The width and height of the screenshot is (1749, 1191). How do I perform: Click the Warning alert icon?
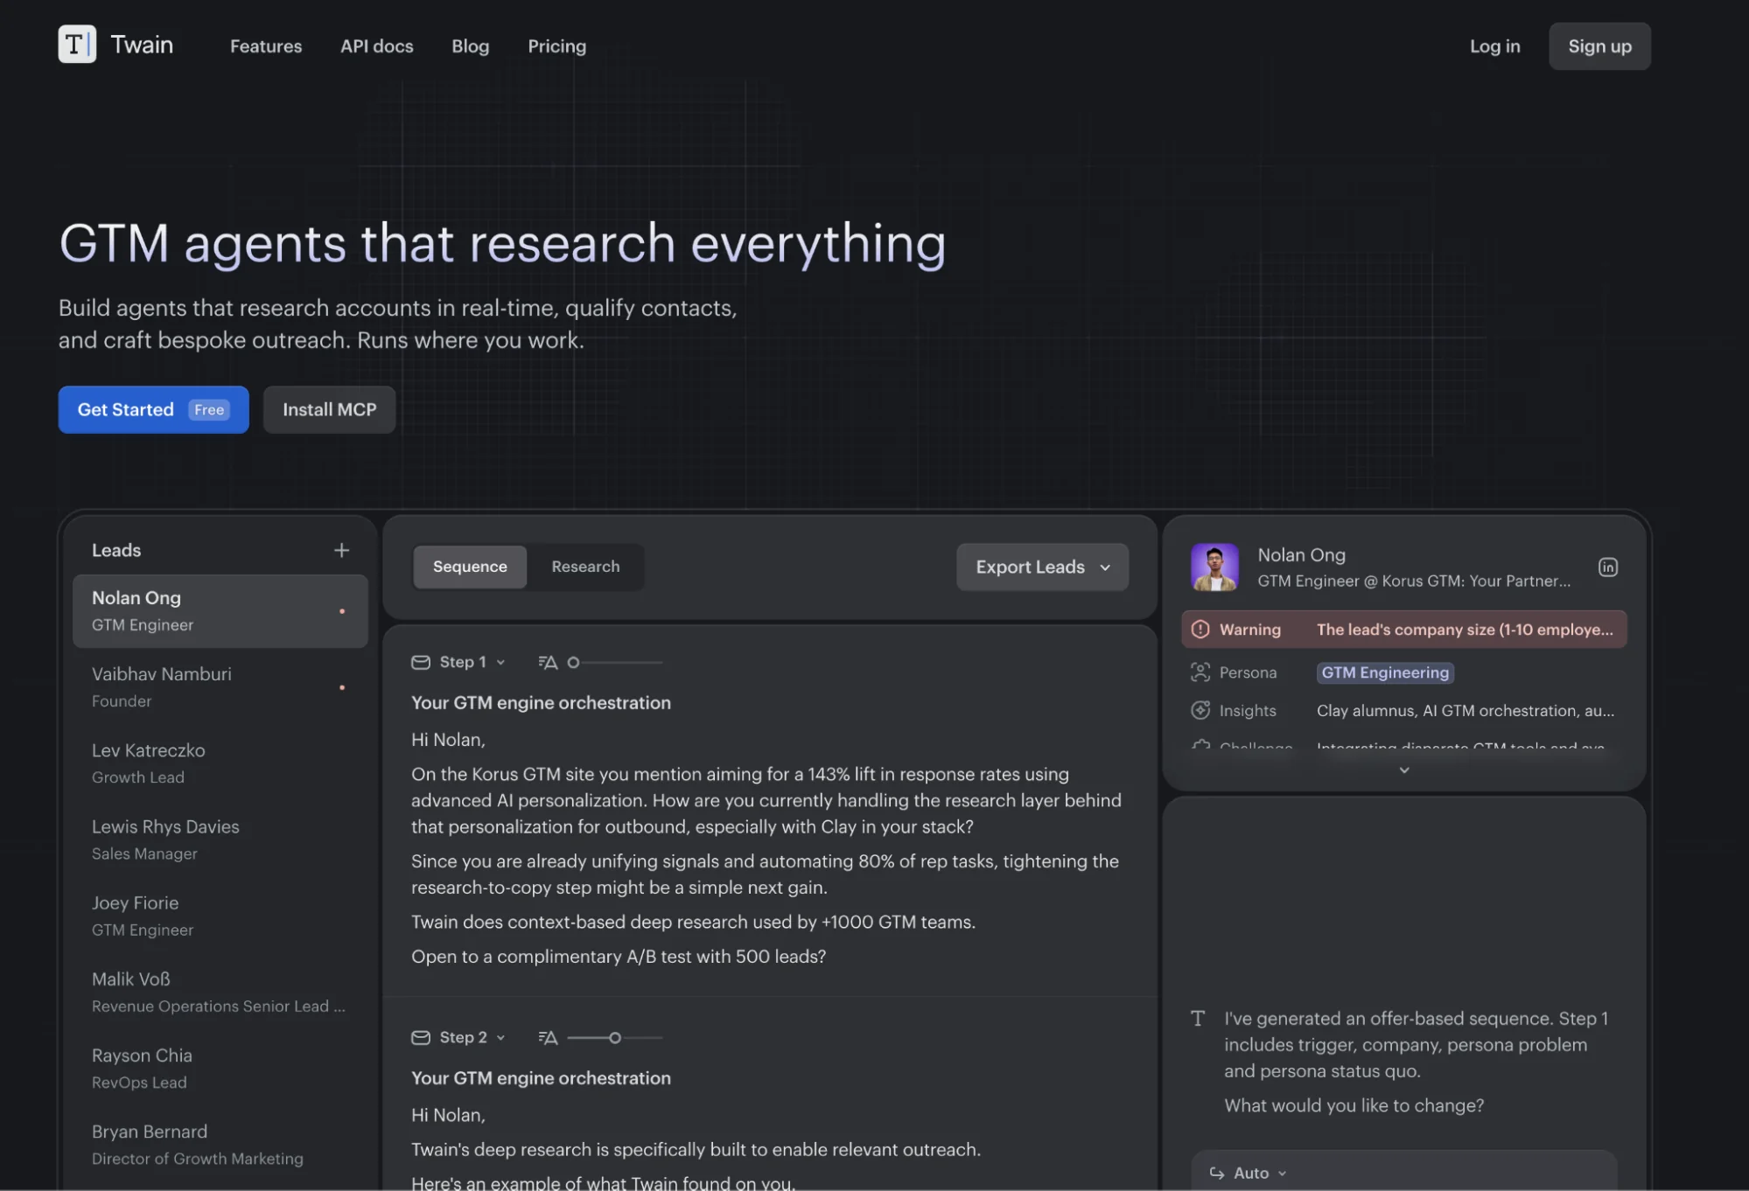[1200, 629]
